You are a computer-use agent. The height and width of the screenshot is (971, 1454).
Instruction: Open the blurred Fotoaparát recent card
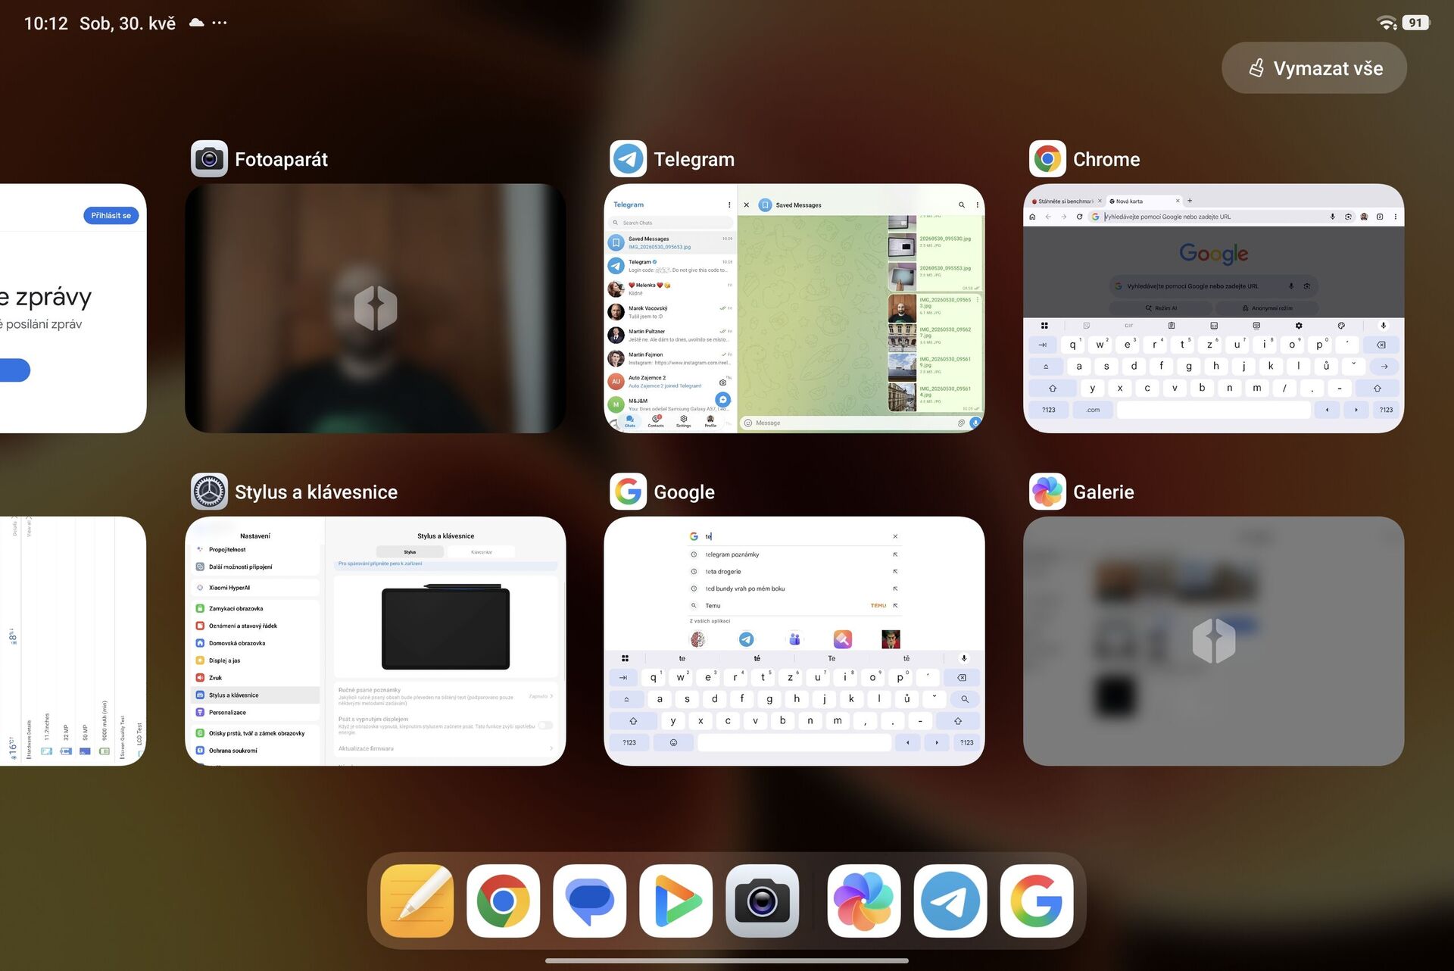pyautogui.click(x=376, y=308)
